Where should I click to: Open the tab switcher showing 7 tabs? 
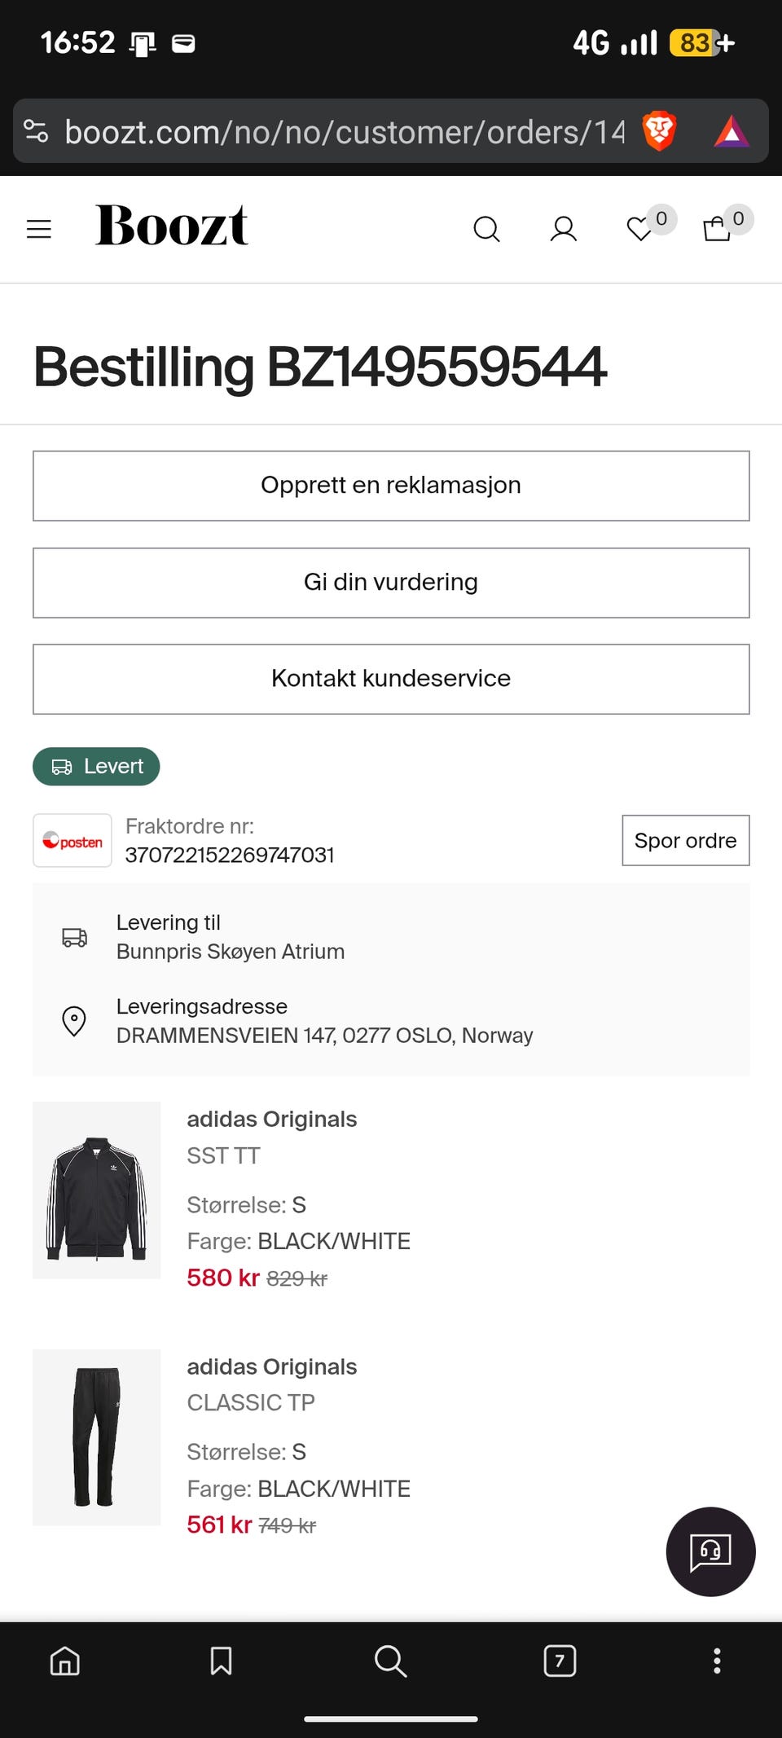click(x=560, y=1661)
